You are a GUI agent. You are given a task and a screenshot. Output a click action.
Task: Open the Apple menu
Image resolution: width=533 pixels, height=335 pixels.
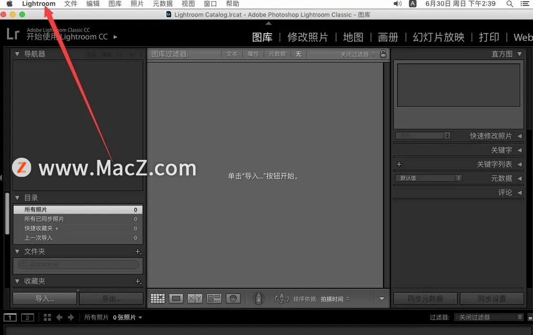(10, 4)
